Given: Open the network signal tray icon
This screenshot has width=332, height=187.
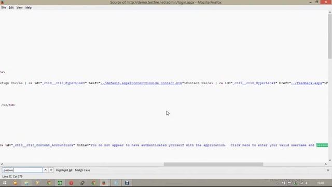Looking at the screenshot, I should (x=301, y=183).
